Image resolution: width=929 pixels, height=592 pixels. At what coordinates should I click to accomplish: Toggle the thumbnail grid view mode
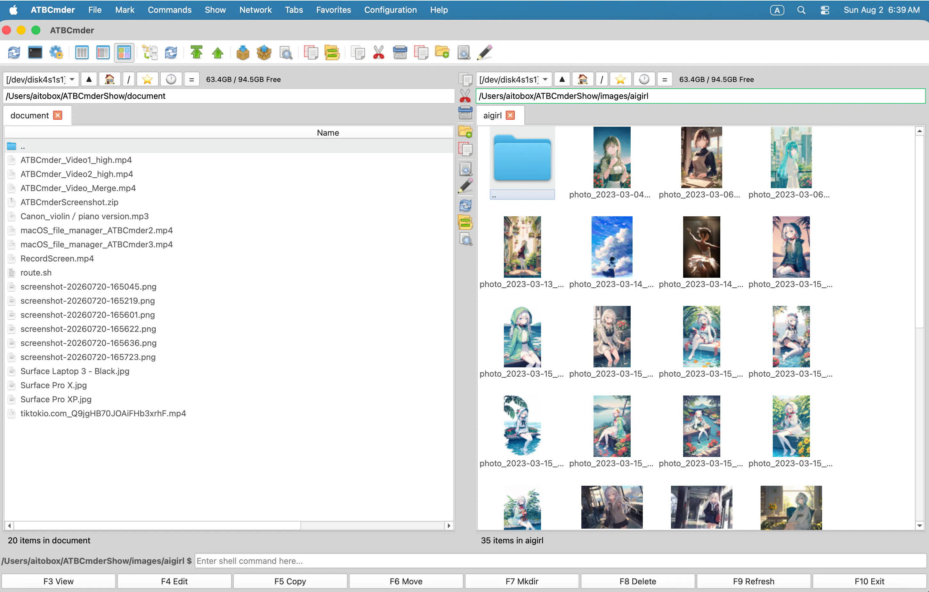124,52
